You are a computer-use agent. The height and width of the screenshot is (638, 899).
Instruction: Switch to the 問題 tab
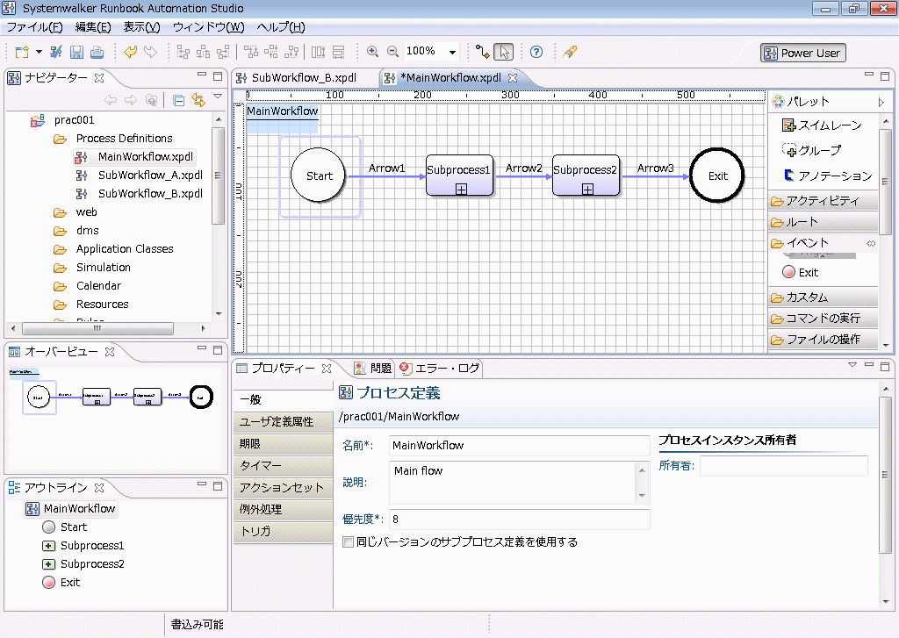(373, 368)
